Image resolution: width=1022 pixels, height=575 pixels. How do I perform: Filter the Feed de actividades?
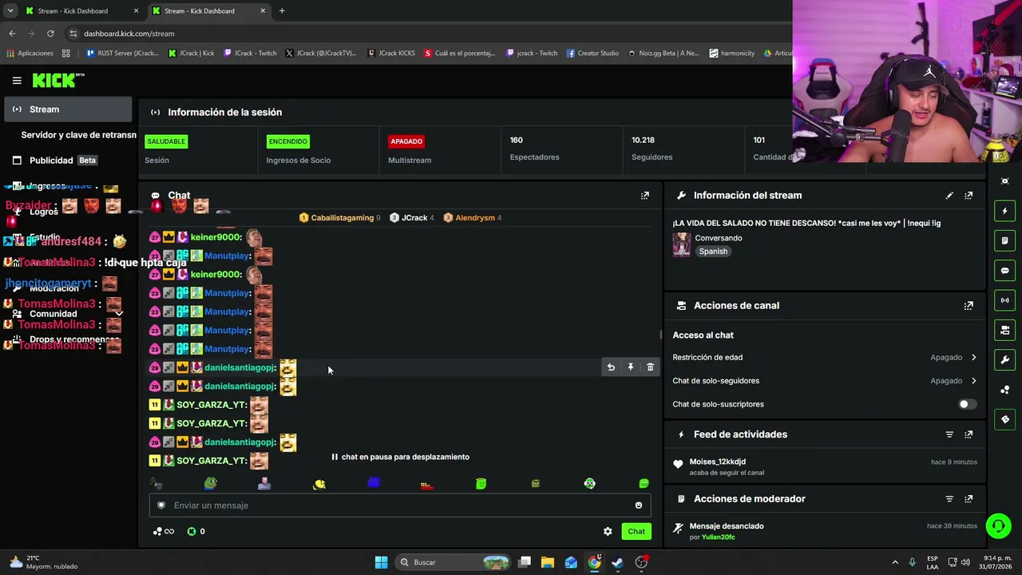point(949,434)
